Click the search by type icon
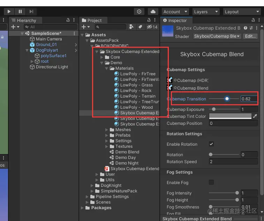 click(x=131, y=27)
